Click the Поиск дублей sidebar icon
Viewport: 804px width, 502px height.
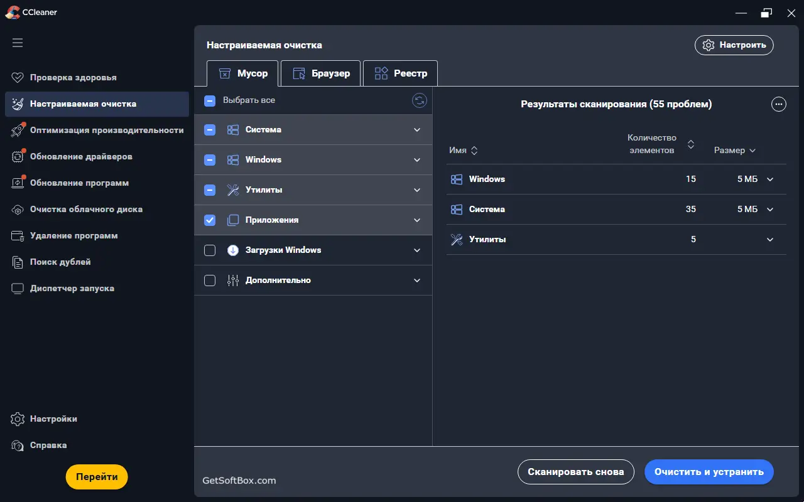[18, 262]
